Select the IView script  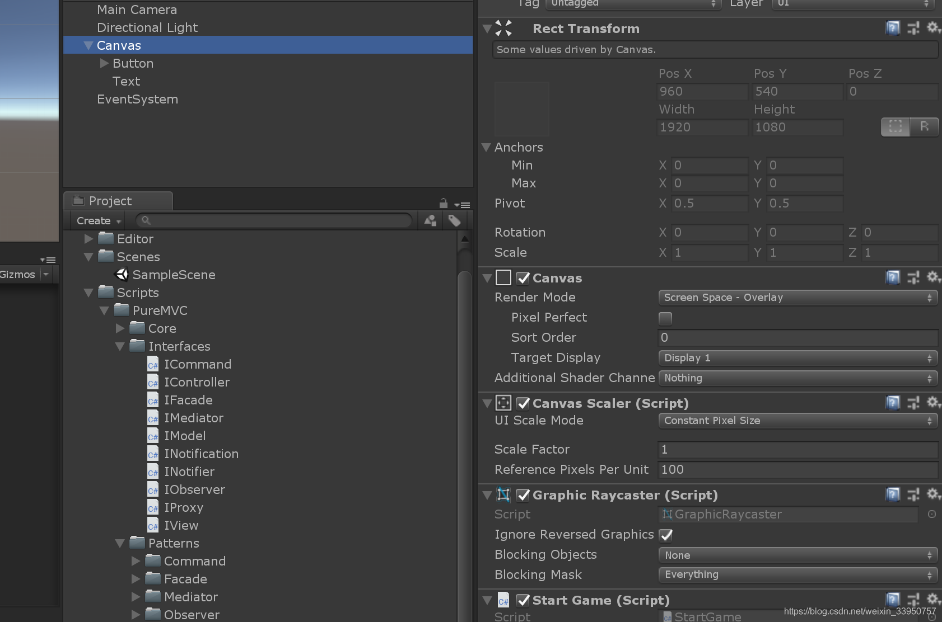click(173, 525)
